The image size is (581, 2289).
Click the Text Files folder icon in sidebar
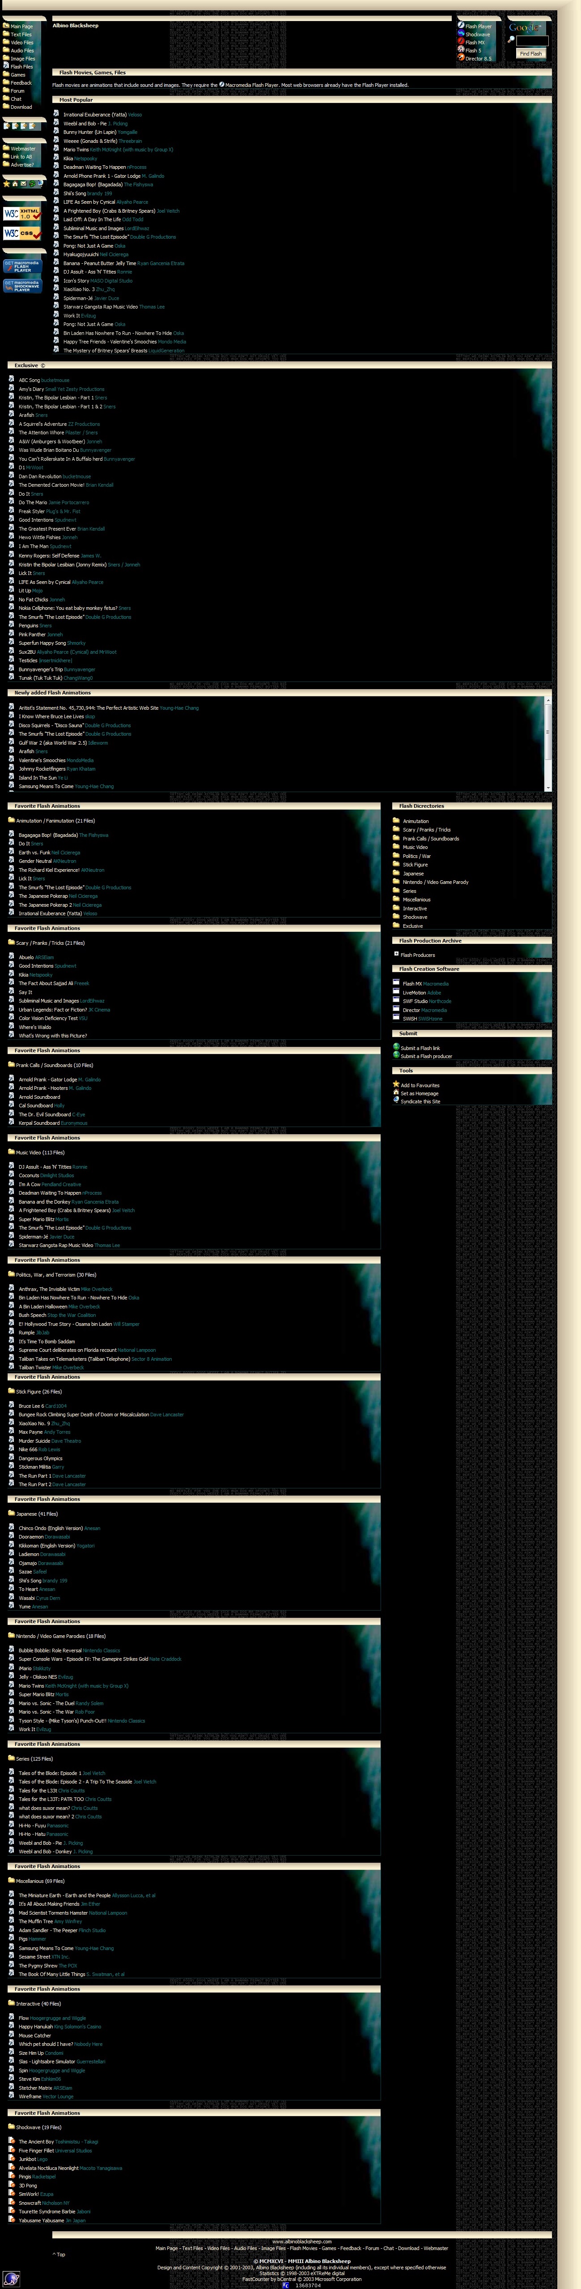tap(6, 34)
